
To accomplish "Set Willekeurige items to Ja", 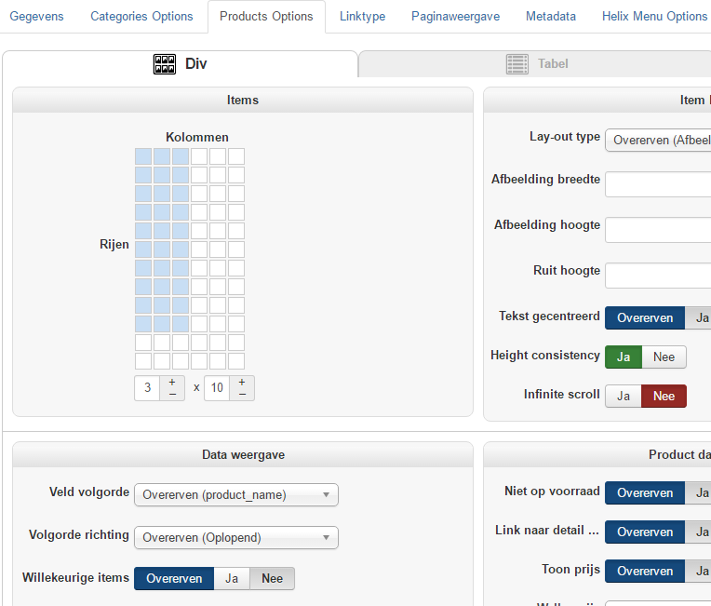I will (232, 578).
